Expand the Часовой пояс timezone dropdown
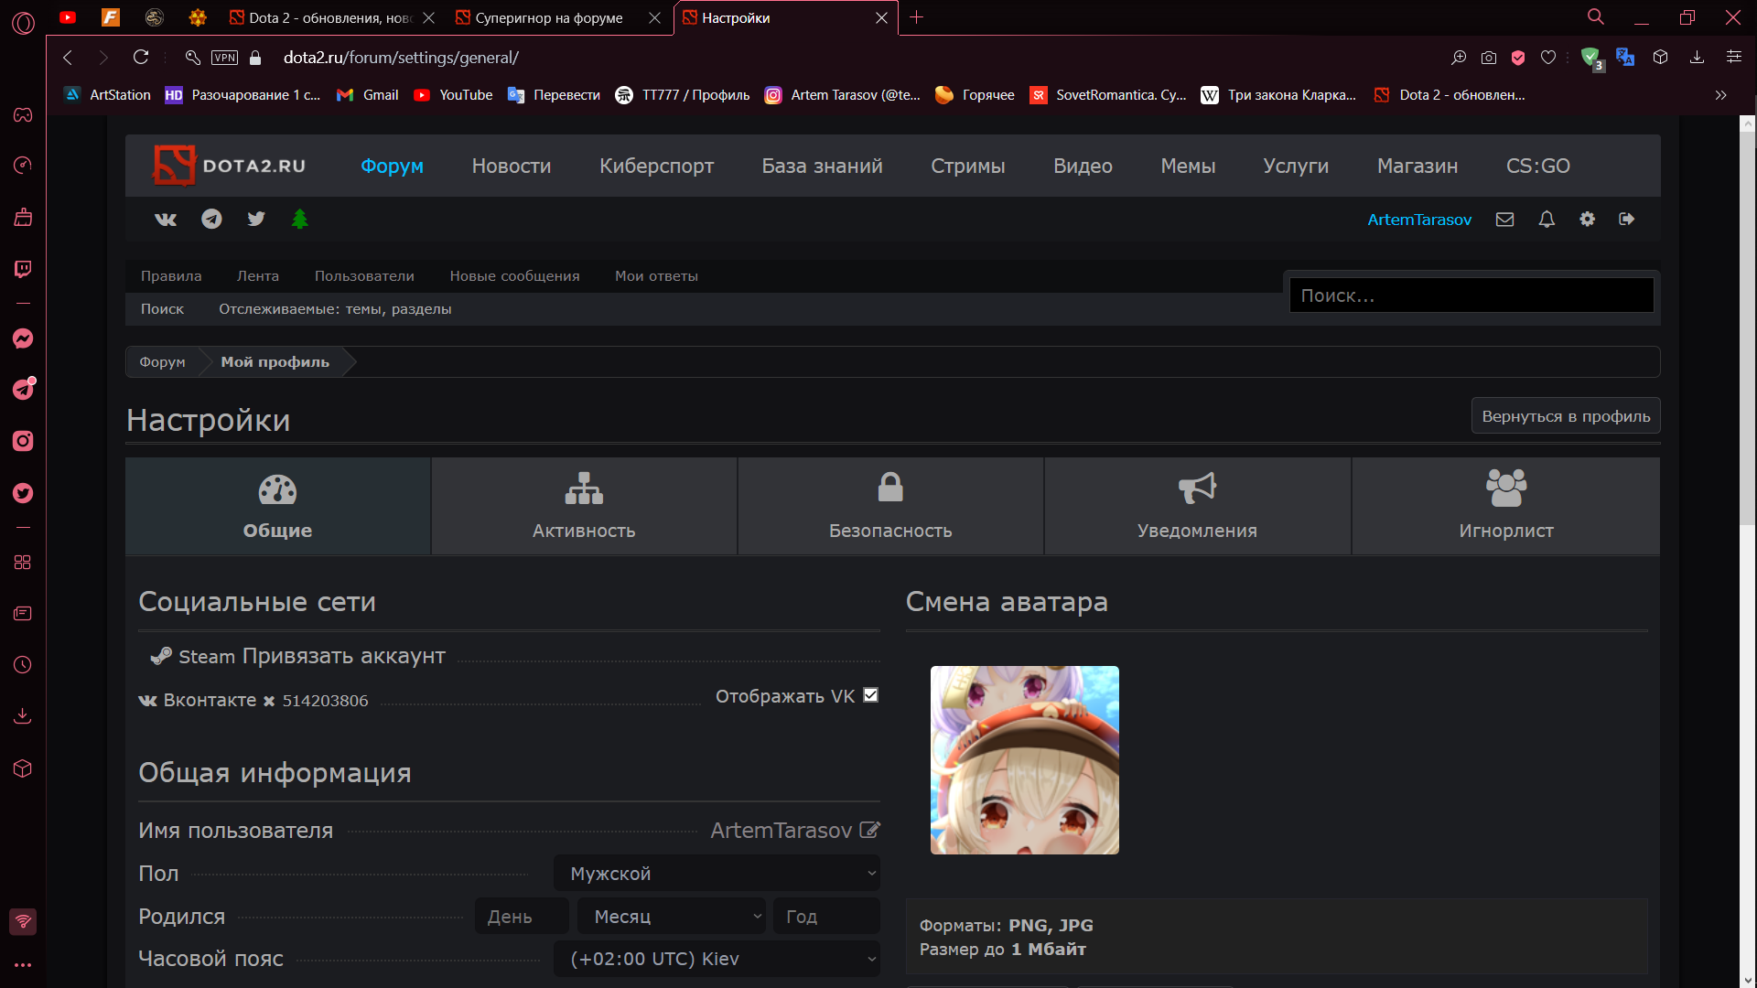The height and width of the screenshot is (988, 1757). click(x=717, y=959)
